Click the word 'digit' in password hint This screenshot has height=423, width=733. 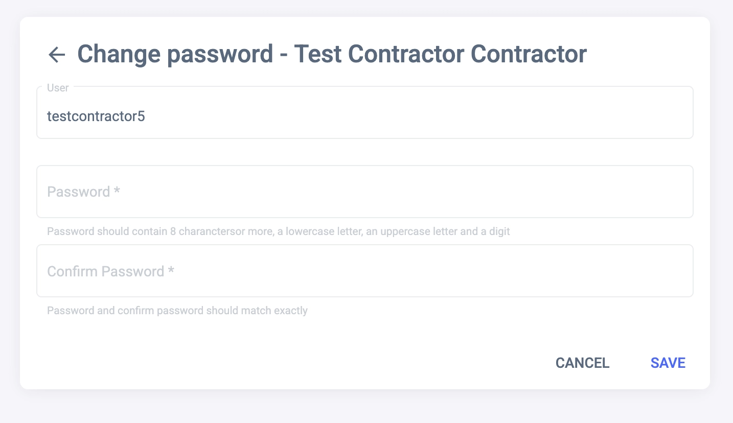(499, 231)
